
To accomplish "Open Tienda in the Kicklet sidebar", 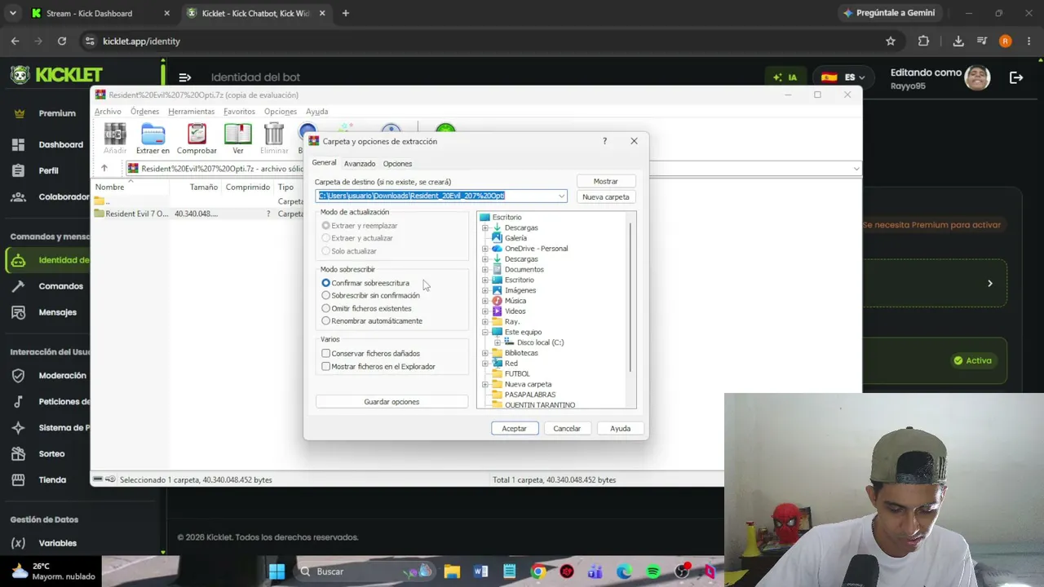I will (53, 480).
